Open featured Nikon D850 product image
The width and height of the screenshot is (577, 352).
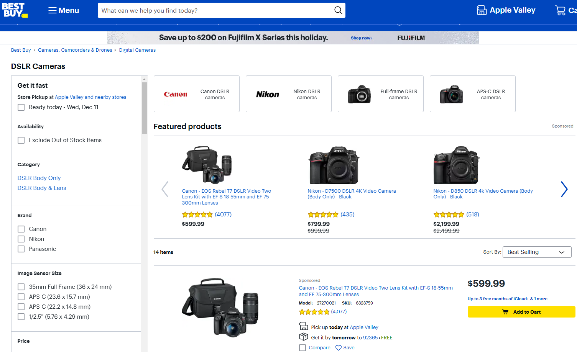[x=456, y=165]
